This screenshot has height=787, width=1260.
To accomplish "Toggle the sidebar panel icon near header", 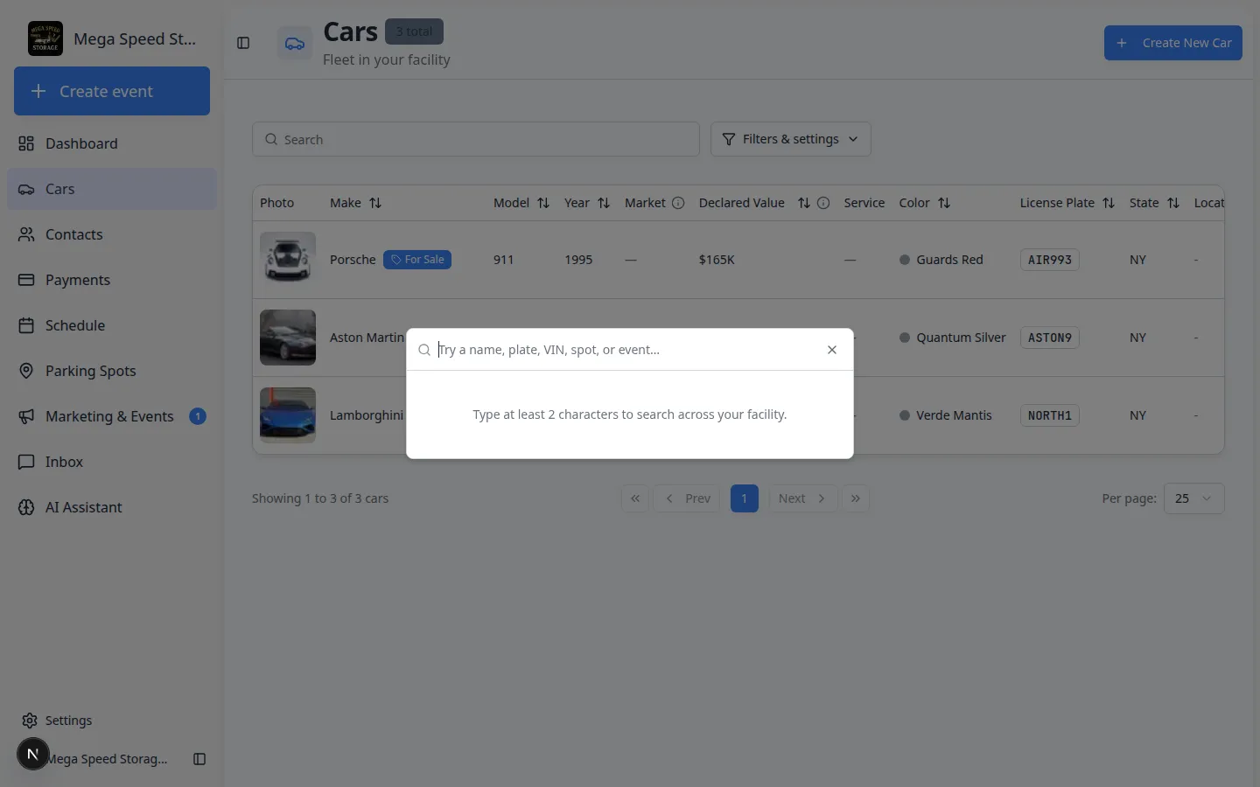I will coord(243,43).
